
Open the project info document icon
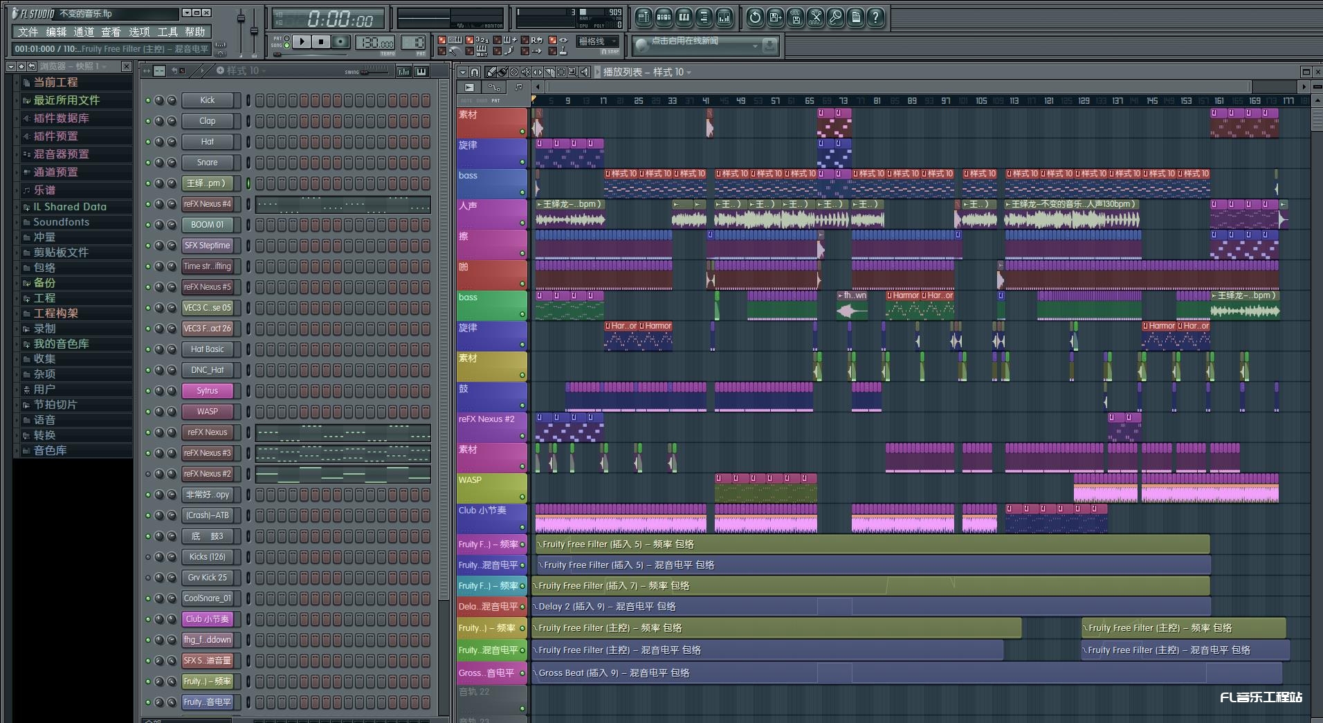pos(856,17)
